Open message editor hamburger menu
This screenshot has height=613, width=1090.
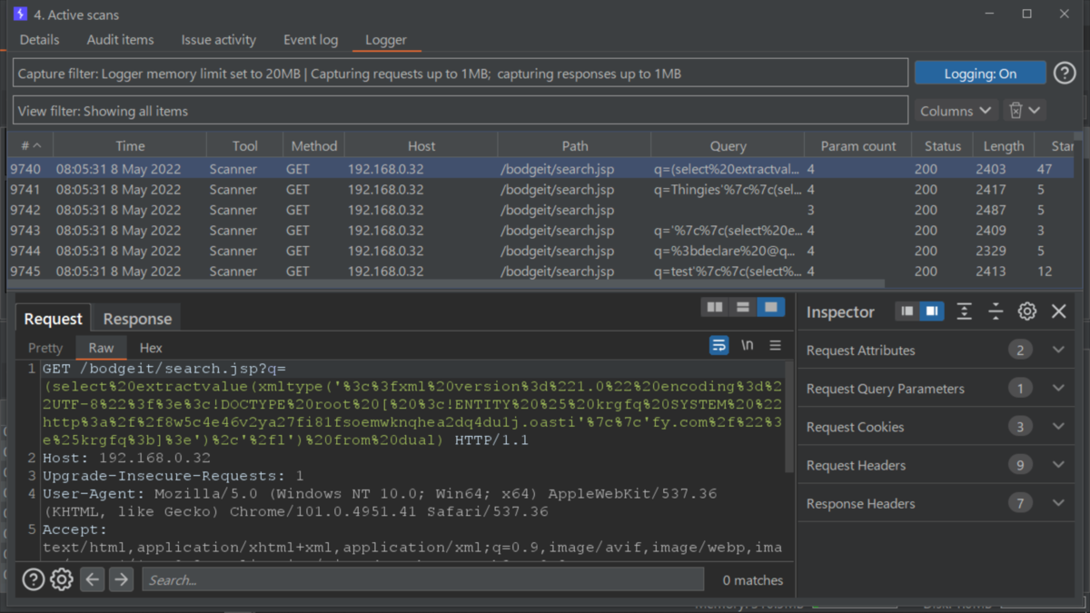click(x=775, y=345)
